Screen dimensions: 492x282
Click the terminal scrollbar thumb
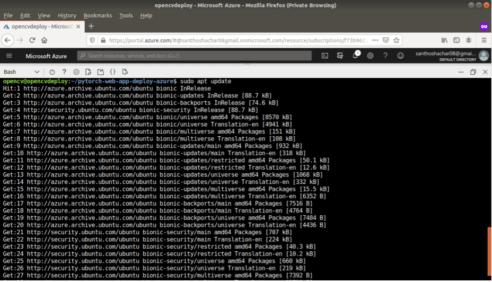(489, 252)
